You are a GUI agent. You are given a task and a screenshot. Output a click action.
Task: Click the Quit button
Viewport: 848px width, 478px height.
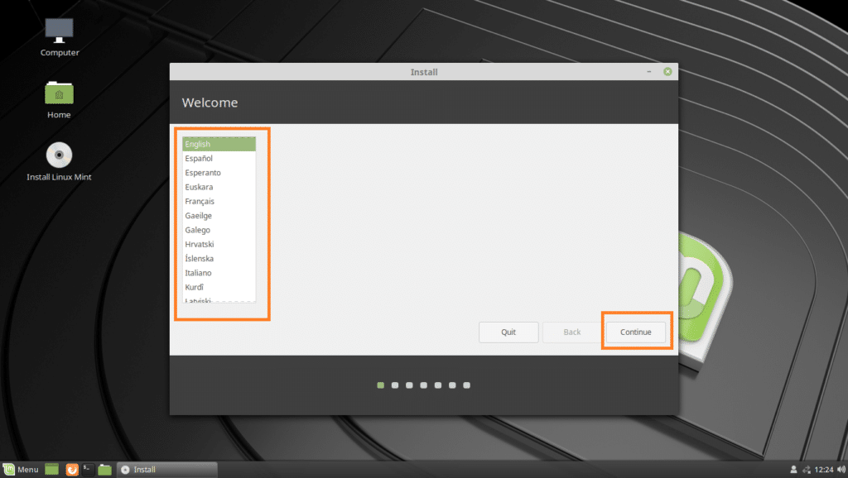[x=508, y=332]
